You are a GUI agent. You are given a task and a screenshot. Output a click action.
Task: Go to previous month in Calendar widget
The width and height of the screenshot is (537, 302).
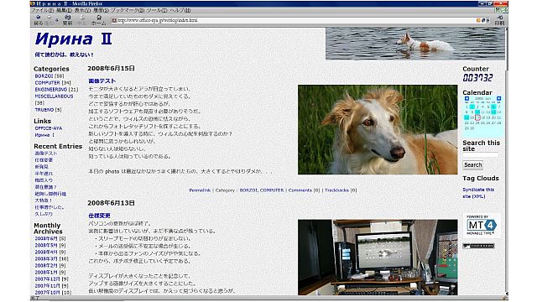click(467, 99)
